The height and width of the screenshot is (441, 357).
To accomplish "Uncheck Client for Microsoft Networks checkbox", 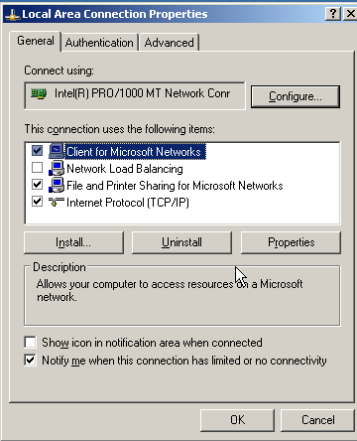I will [37, 151].
